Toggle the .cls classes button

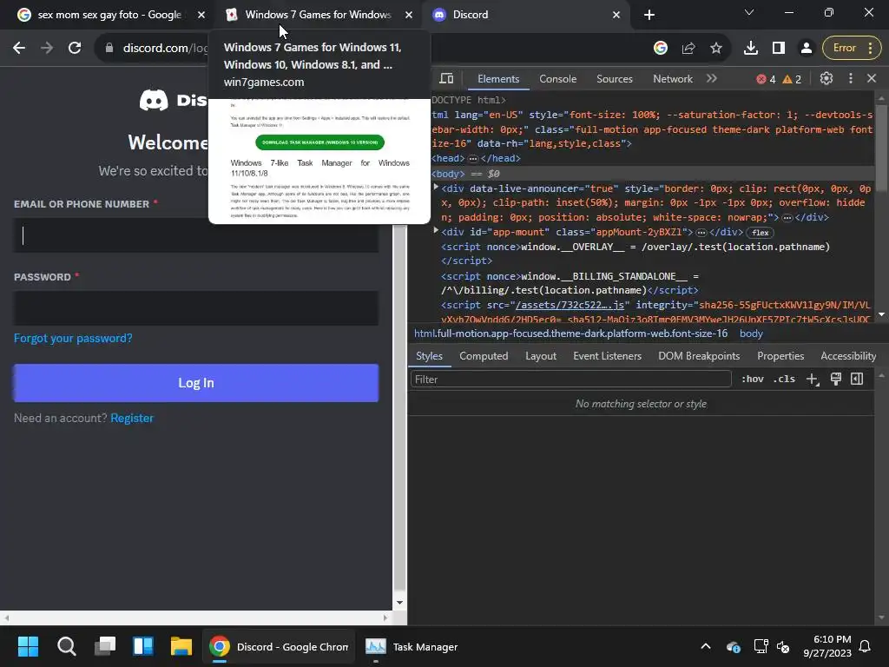click(784, 380)
